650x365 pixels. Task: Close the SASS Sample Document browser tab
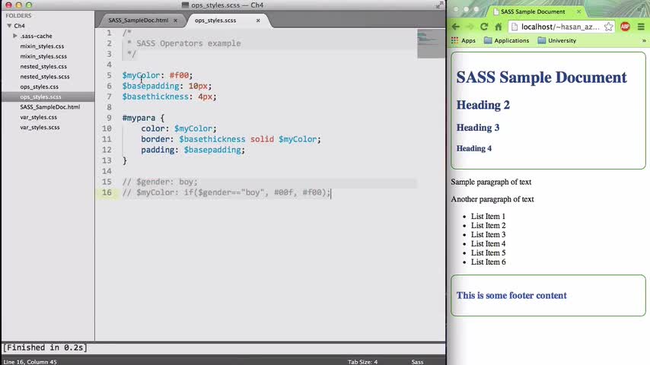point(578,11)
